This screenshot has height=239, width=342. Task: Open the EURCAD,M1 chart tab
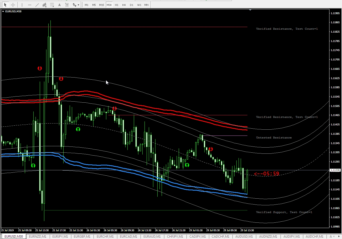[129, 237]
